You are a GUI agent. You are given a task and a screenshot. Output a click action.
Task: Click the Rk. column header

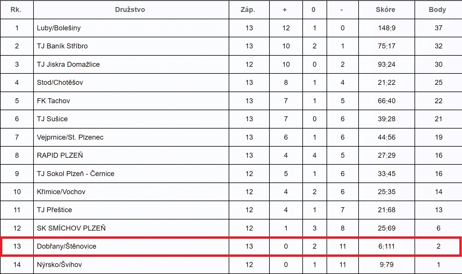(x=16, y=10)
